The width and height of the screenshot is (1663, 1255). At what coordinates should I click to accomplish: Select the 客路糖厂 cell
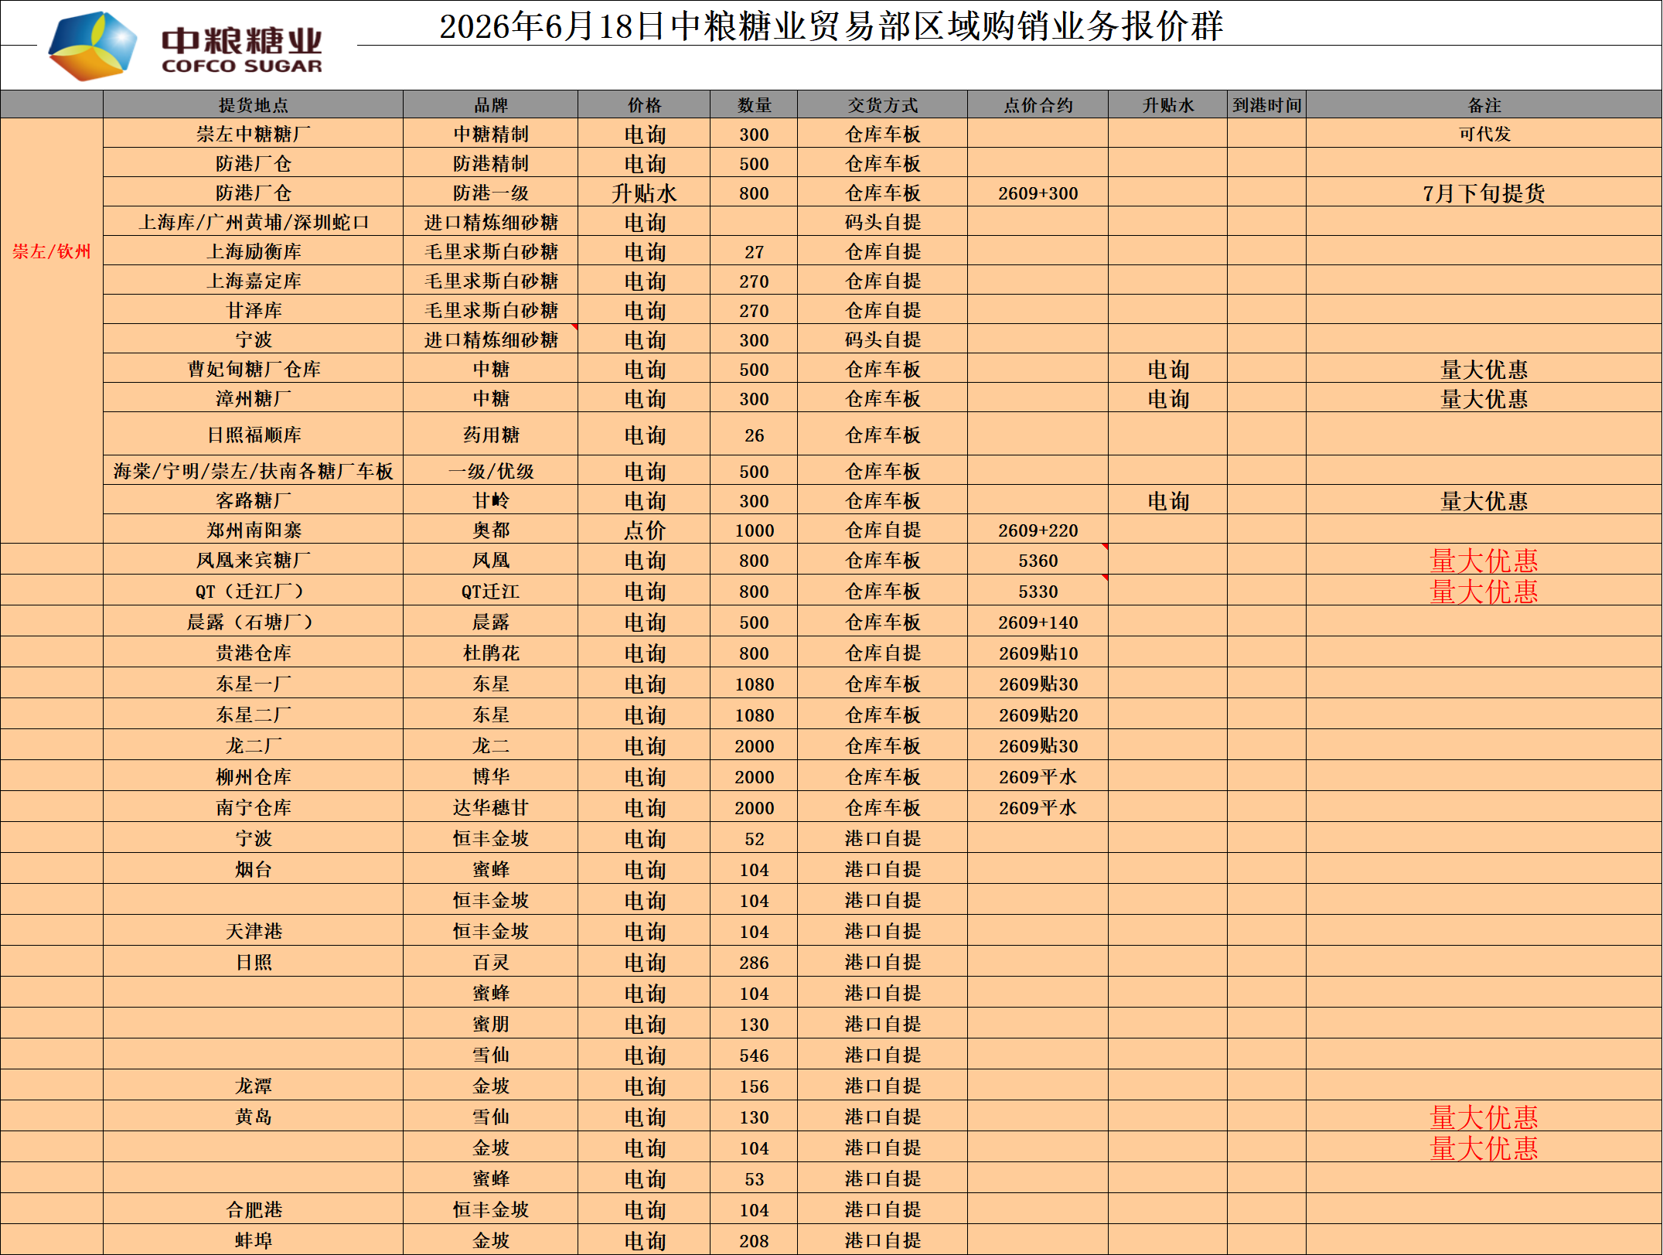pyautogui.click(x=254, y=500)
